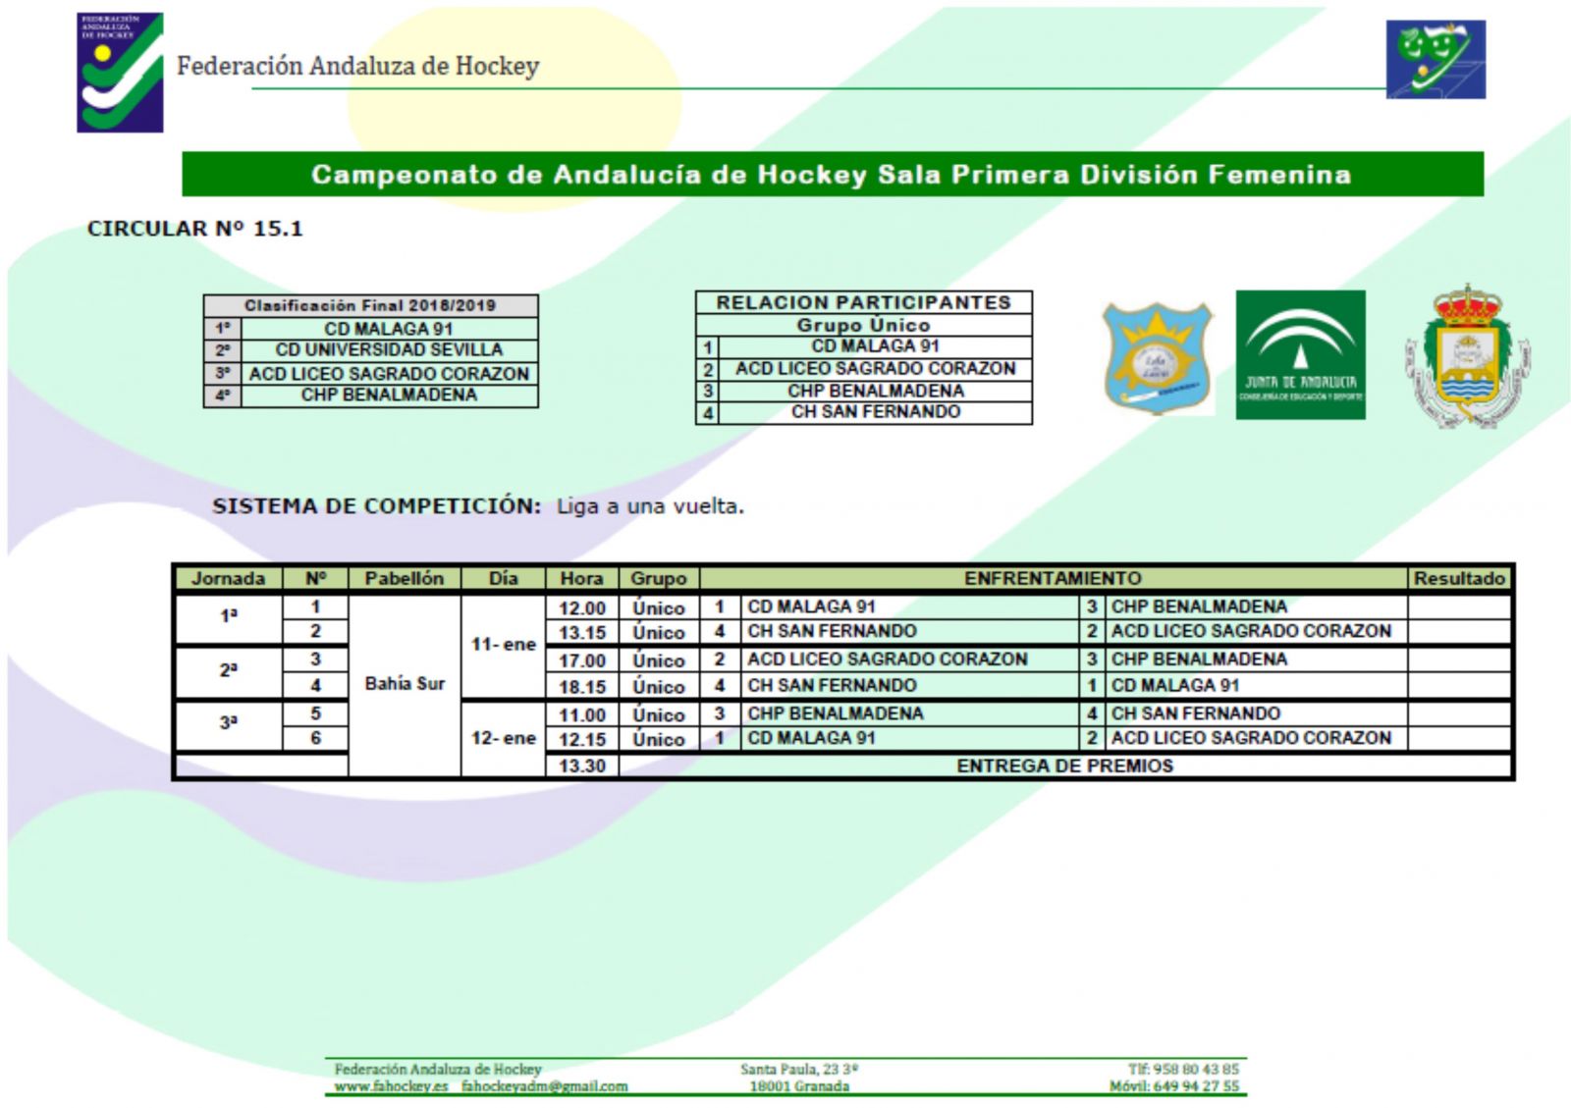Click the masks emblem logo at top right
The height and width of the screenshot is (1108, 1571).
1436,59
